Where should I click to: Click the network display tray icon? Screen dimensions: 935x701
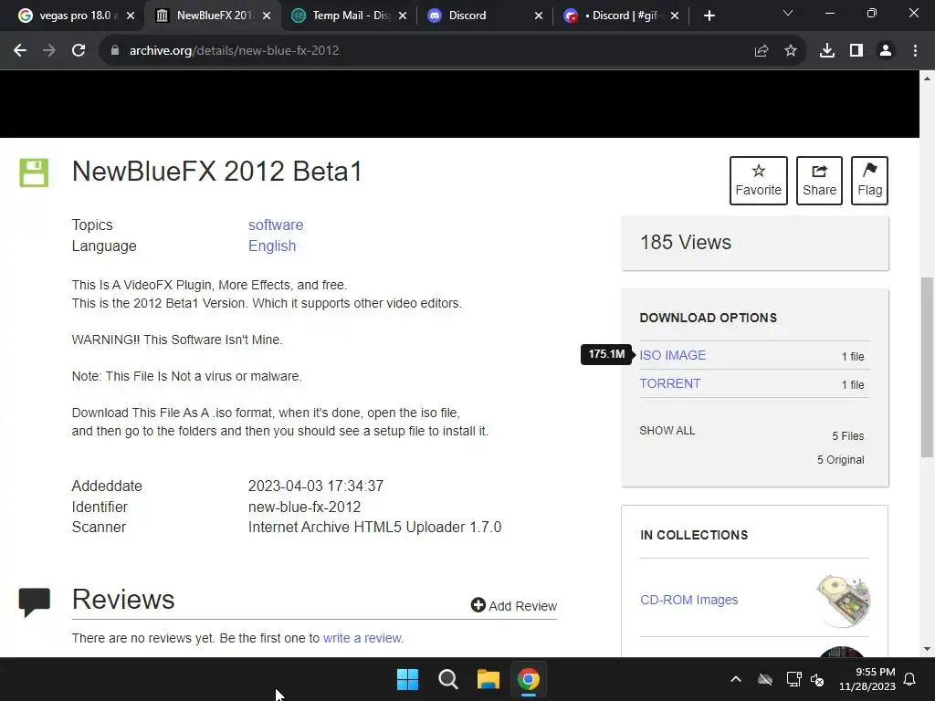[x=793, y=679]
